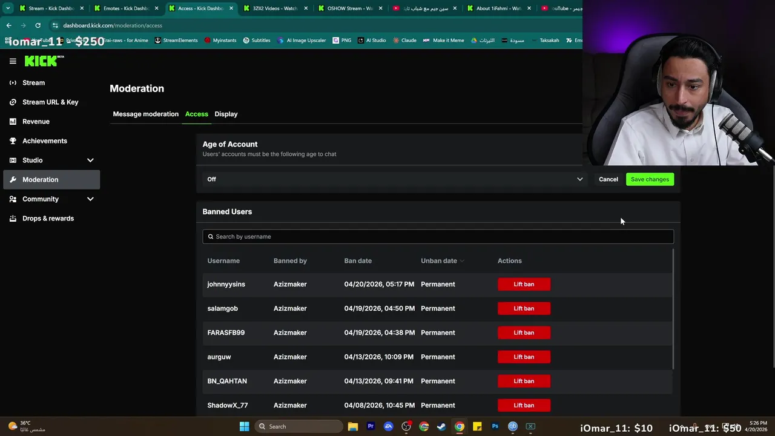Open Subtitles bookmark
The height and width of the screenshot is (436, 775).
pos(257,41)
